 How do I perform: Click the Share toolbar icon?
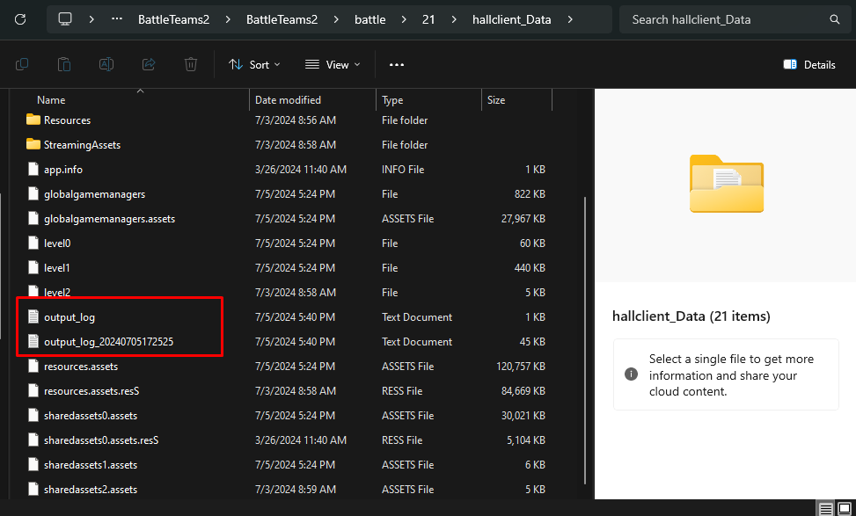pos(149,64)
